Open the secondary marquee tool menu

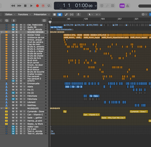(98, 14)
